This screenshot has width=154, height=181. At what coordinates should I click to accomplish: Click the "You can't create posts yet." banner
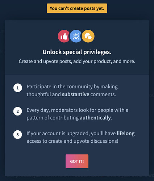pos(77,8)
